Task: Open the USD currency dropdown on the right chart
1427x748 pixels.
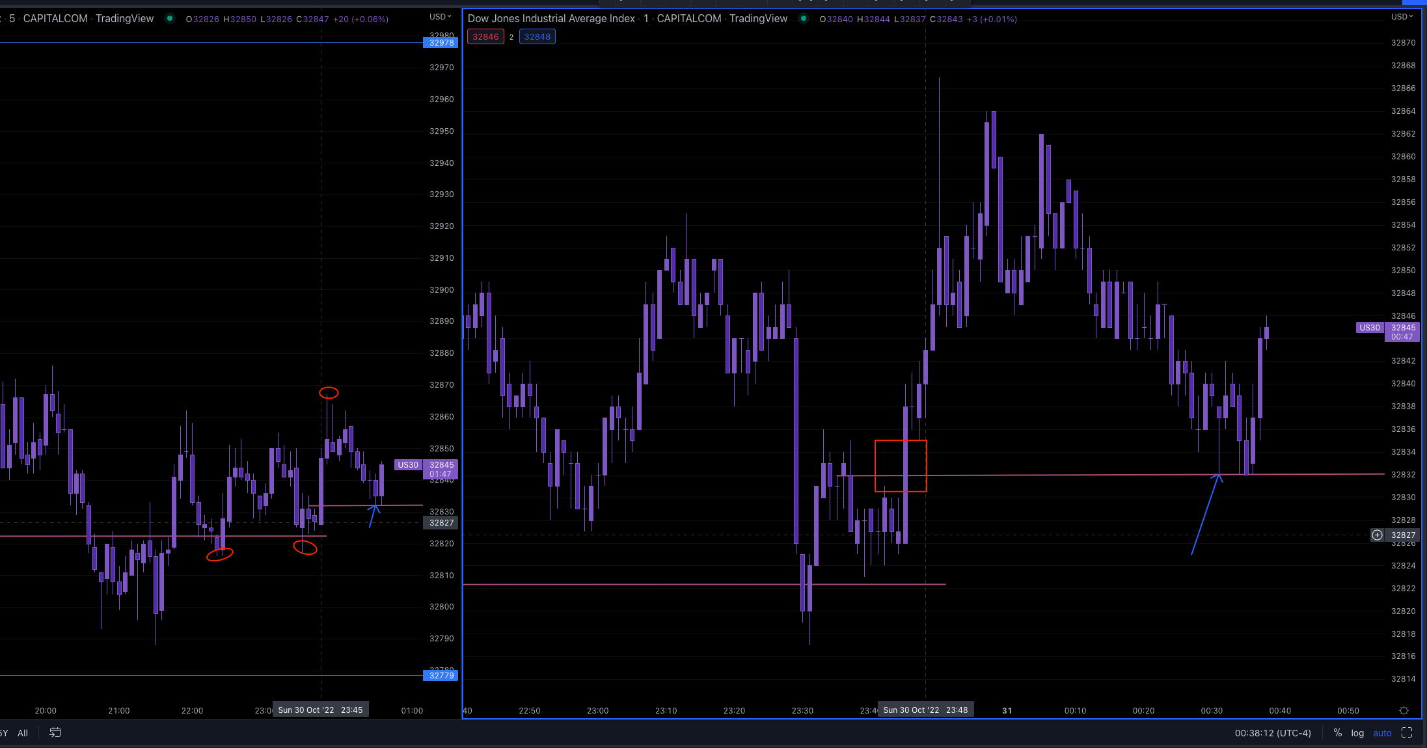Action: click(1400, 16)
